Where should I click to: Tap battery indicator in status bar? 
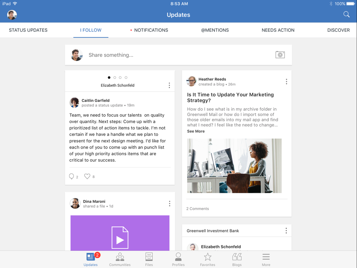(351, 4)
